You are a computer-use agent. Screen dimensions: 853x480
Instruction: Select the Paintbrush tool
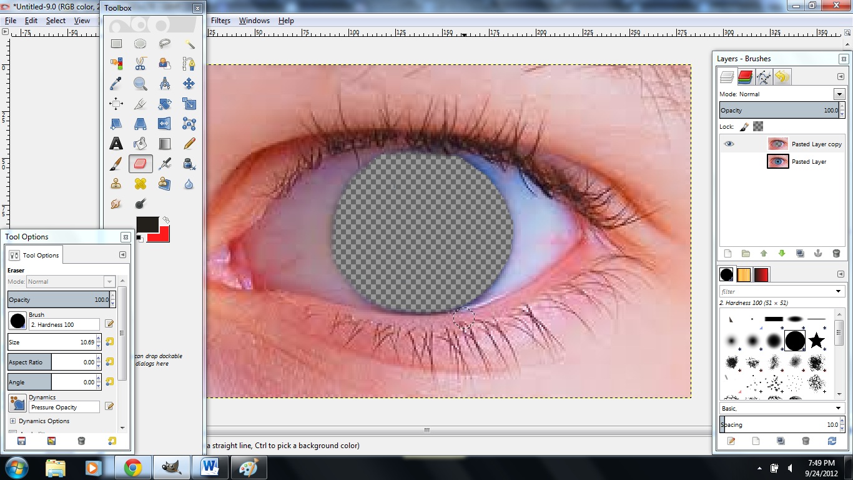point(116,164)
